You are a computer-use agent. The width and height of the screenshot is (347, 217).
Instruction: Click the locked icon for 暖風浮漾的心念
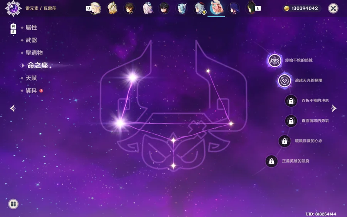[x=285, y=141]
